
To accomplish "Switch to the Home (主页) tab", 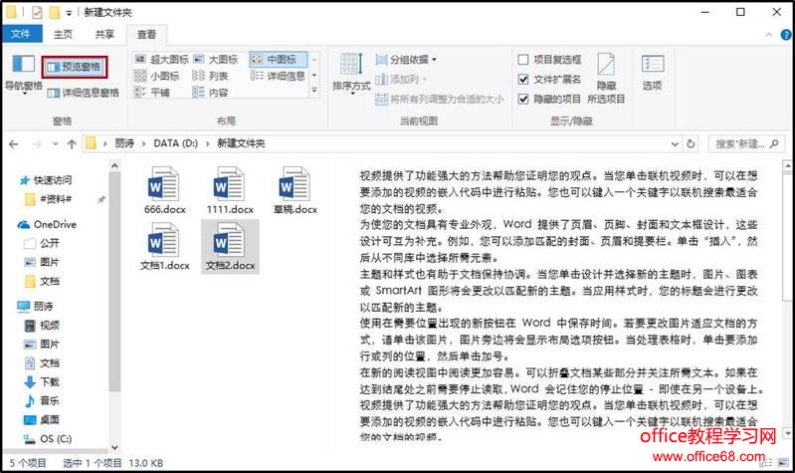I will pyautogui.click(x=64, y=34).
